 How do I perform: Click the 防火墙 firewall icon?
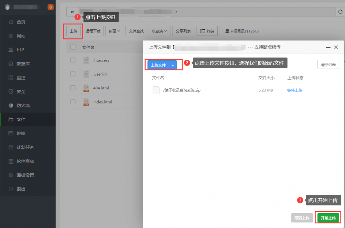pyautogui.click(x=11, y=106)
